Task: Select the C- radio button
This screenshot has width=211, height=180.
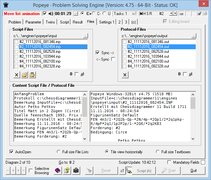Action: pyautogui.click(x=94, y=13)
